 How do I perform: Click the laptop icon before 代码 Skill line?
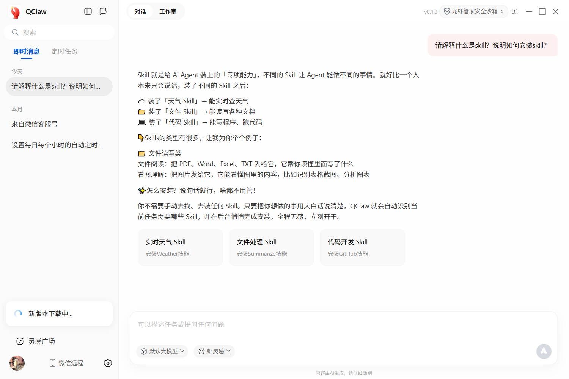tap(142, 122)
